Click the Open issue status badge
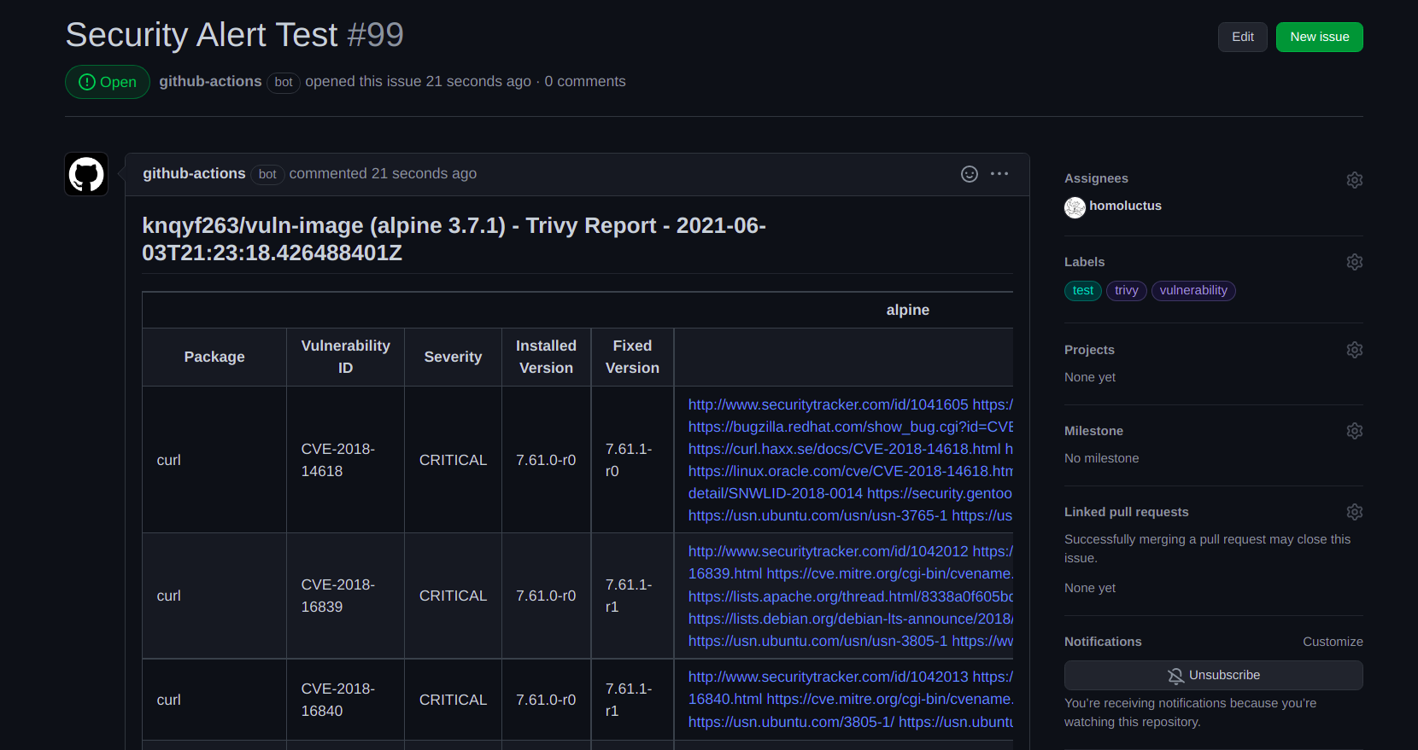This screenshot has height=750, width=1418. point(108,82)
